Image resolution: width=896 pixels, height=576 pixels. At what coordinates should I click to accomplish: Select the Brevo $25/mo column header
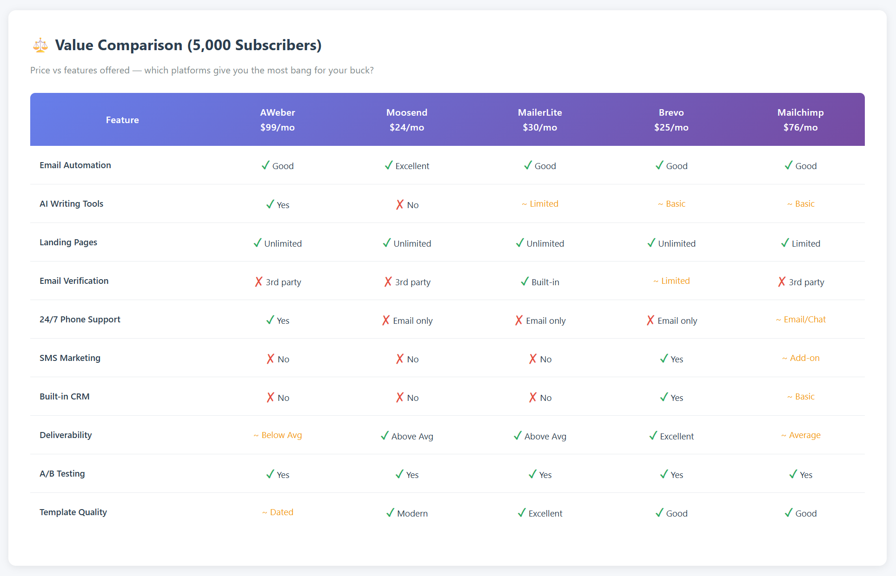(671, 120)
